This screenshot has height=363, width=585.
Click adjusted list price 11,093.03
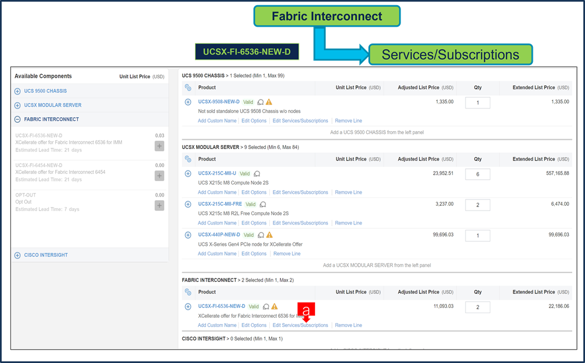(443, 306)
